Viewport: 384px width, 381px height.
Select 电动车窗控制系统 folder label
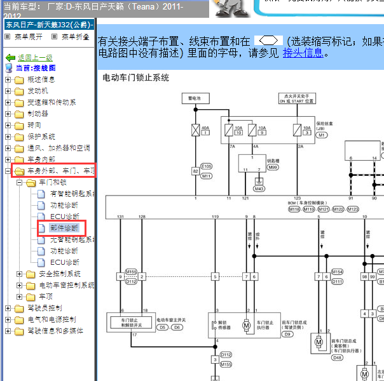click(67, 285)
